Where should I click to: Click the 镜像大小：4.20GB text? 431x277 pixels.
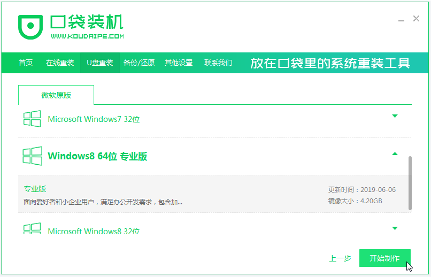coord(355,201)
